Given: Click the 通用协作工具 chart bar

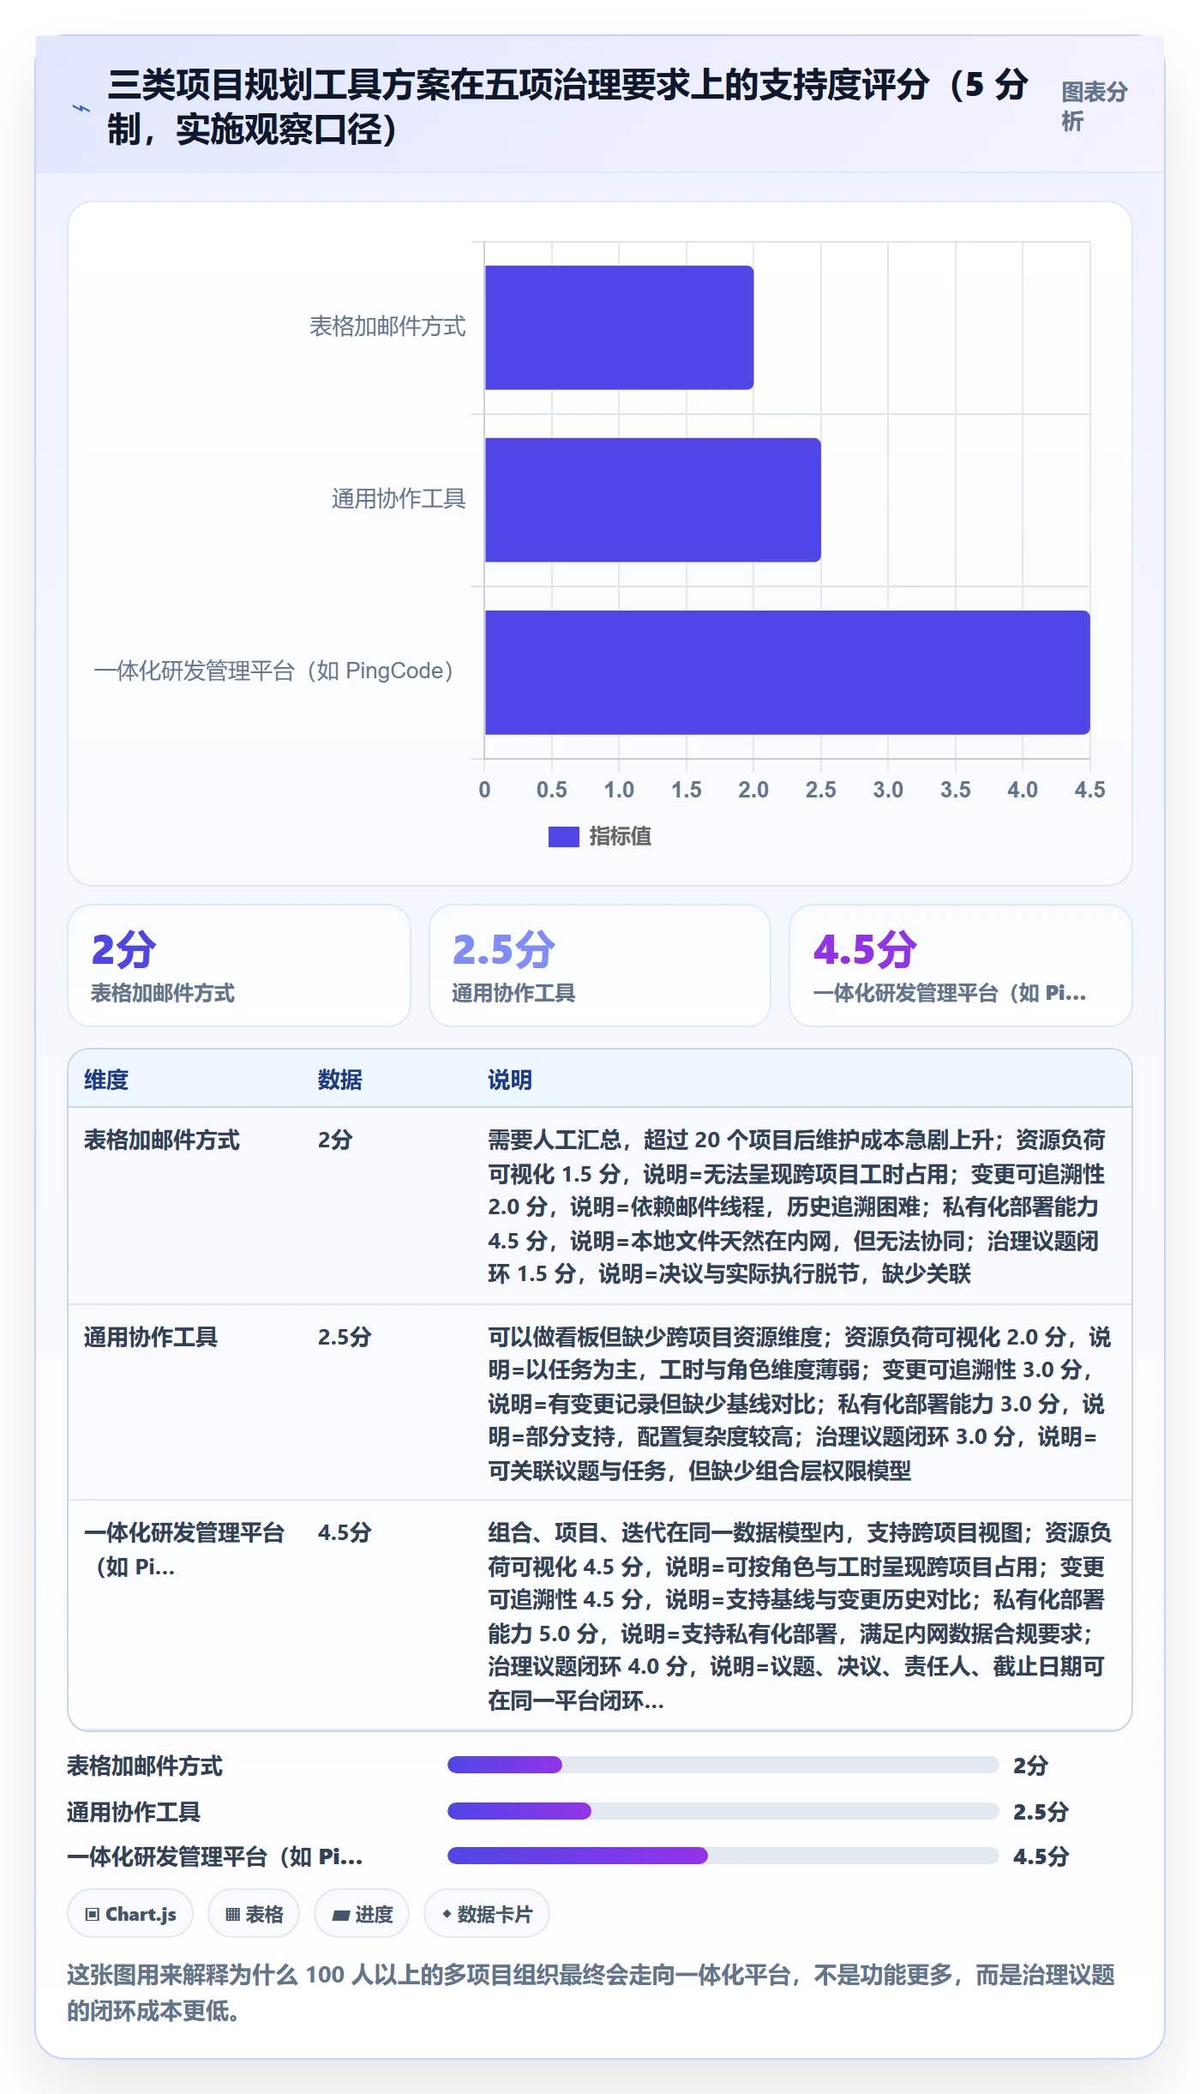Looking at the screenshot, I should pos(652,500).
